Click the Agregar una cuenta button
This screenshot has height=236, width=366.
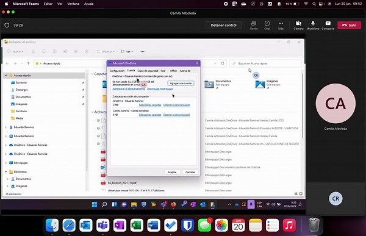click(181, 84)
